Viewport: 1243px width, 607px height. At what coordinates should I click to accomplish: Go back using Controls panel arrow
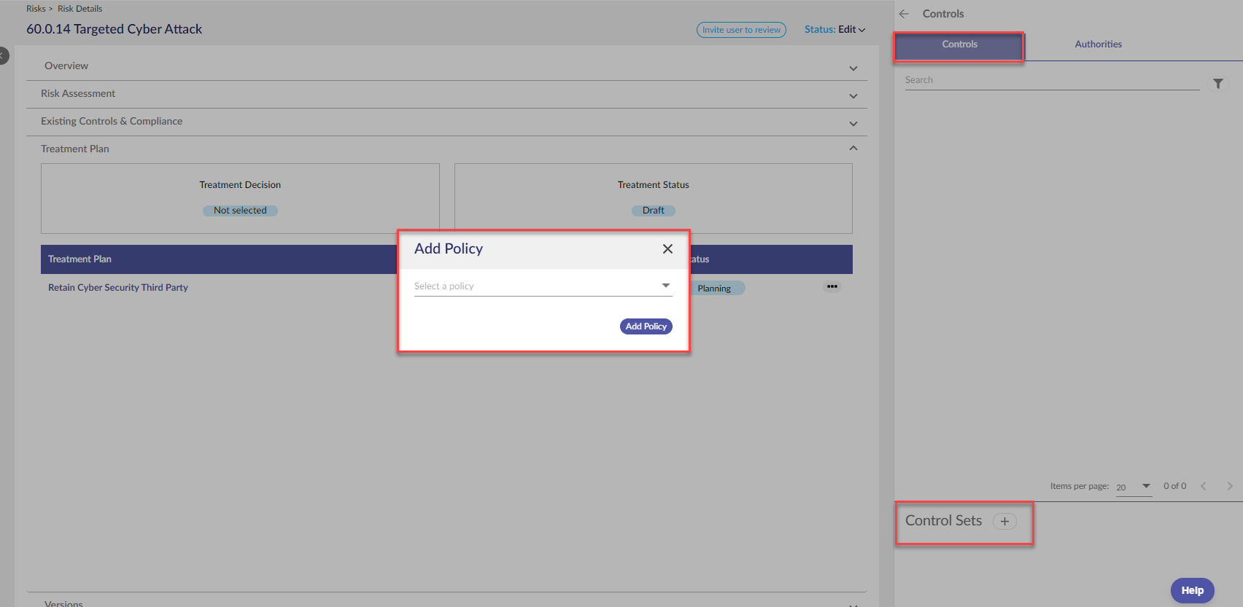click(x=904, y=14)
